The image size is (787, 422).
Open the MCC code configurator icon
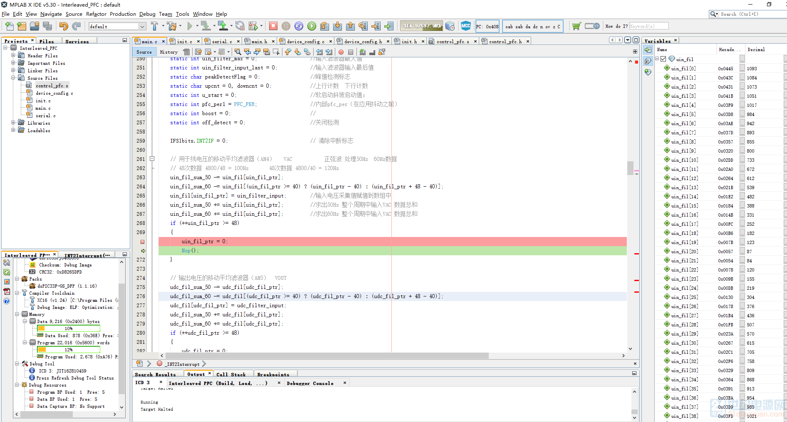tap(466, 26)
